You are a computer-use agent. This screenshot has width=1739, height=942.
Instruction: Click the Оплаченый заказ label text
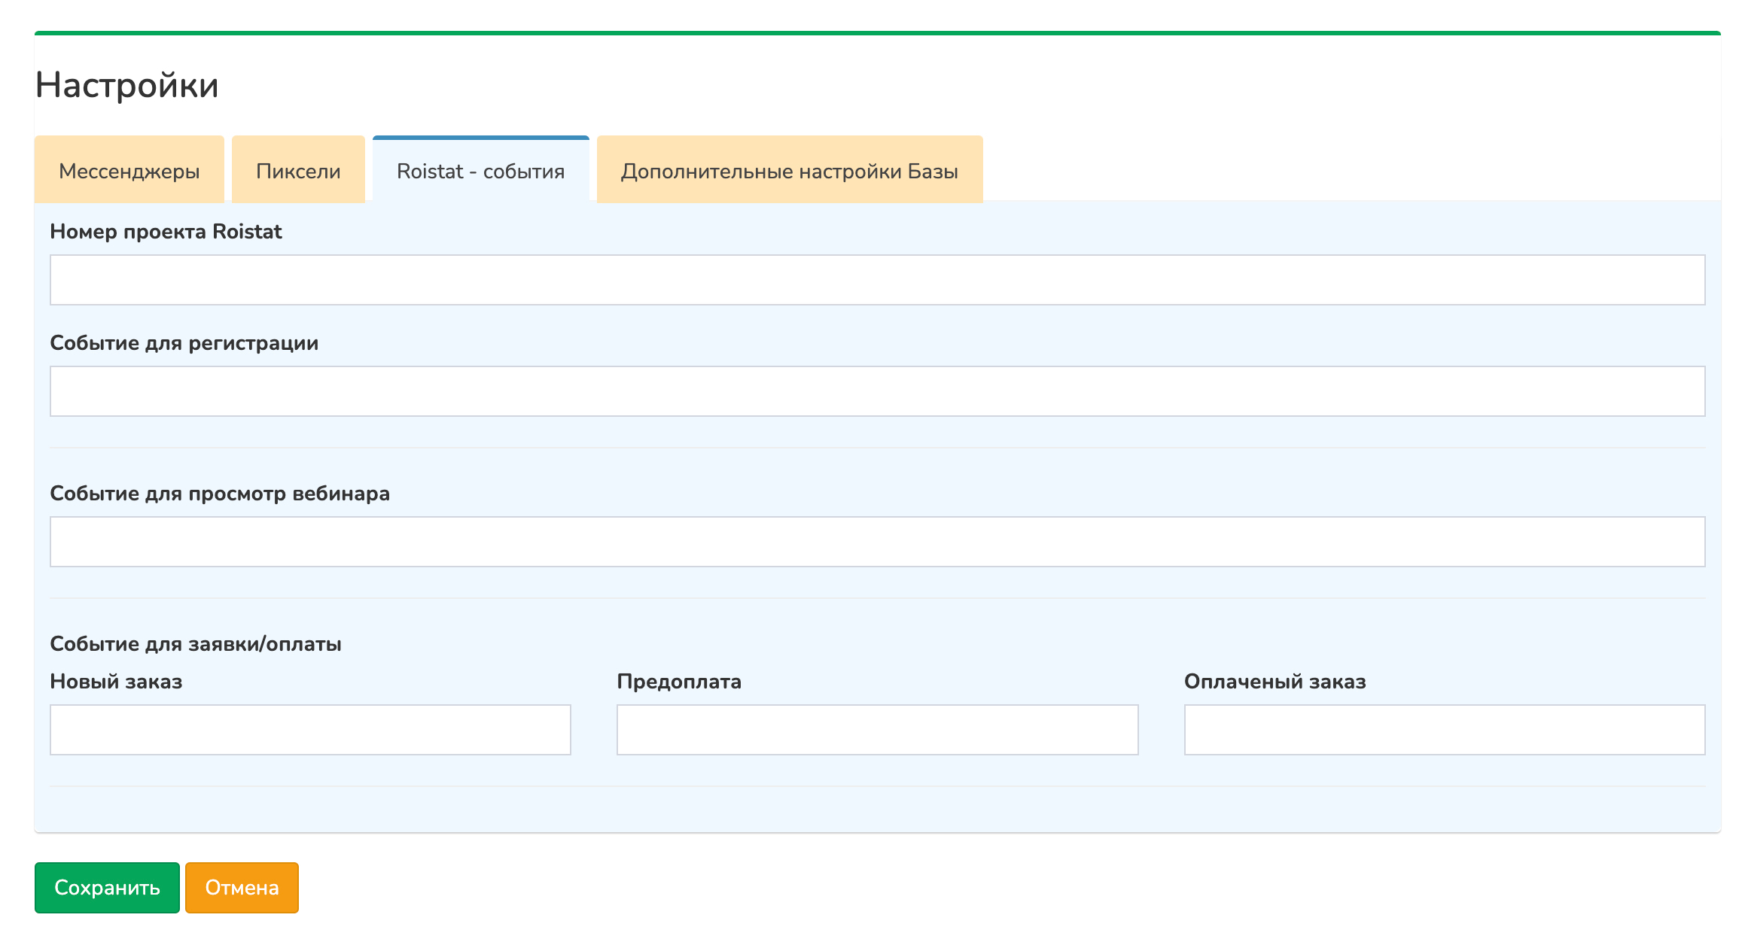[1275, 682]
